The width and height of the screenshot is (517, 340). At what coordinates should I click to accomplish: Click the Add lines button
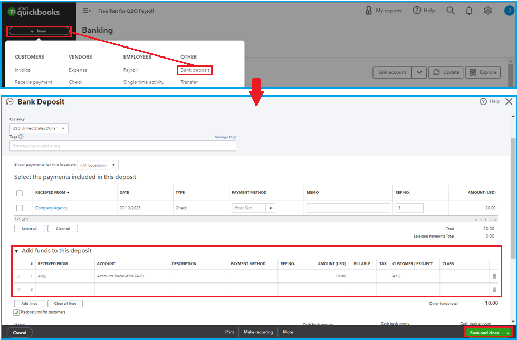pyautogui.click(x=29, y=304)
